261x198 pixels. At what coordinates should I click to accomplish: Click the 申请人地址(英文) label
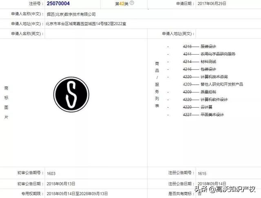click(x=178, y=34)
